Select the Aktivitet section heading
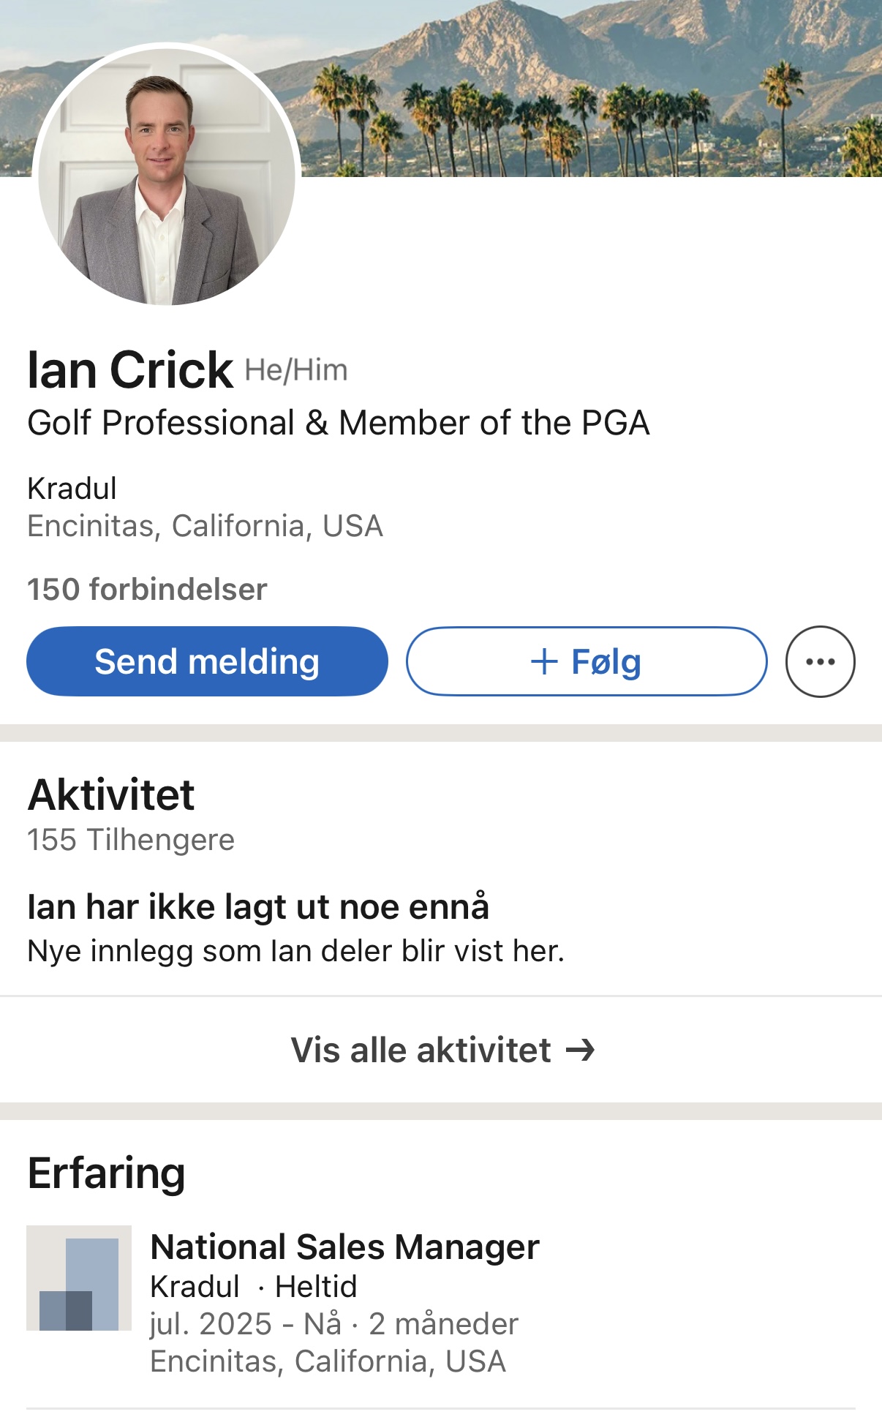 [111, 794]
